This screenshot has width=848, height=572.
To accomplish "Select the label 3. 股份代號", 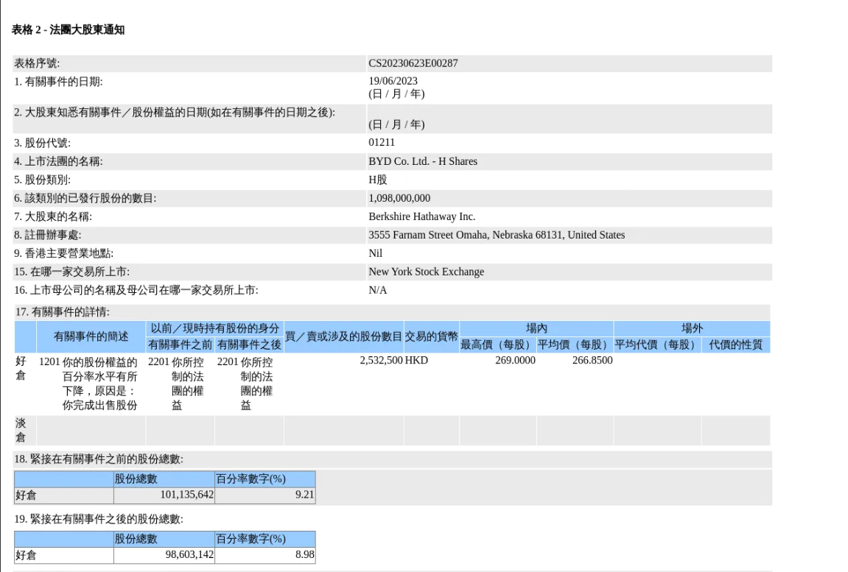I will 42,143.
